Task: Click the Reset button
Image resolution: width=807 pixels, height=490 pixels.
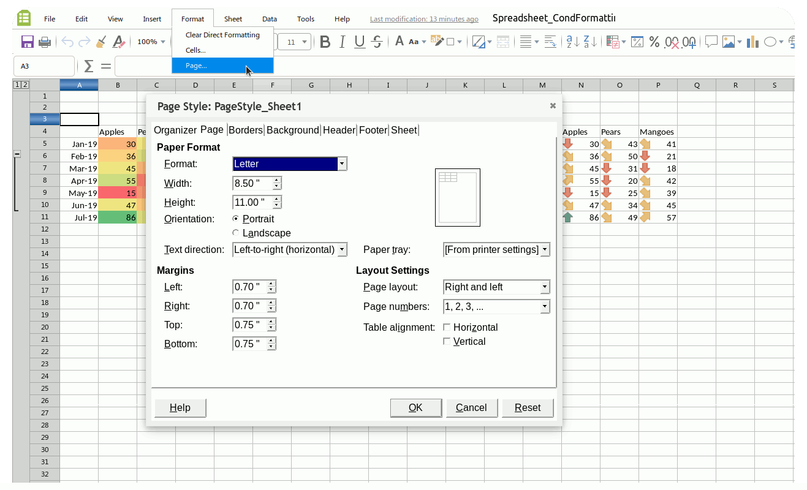Action: tap(528, 408)
